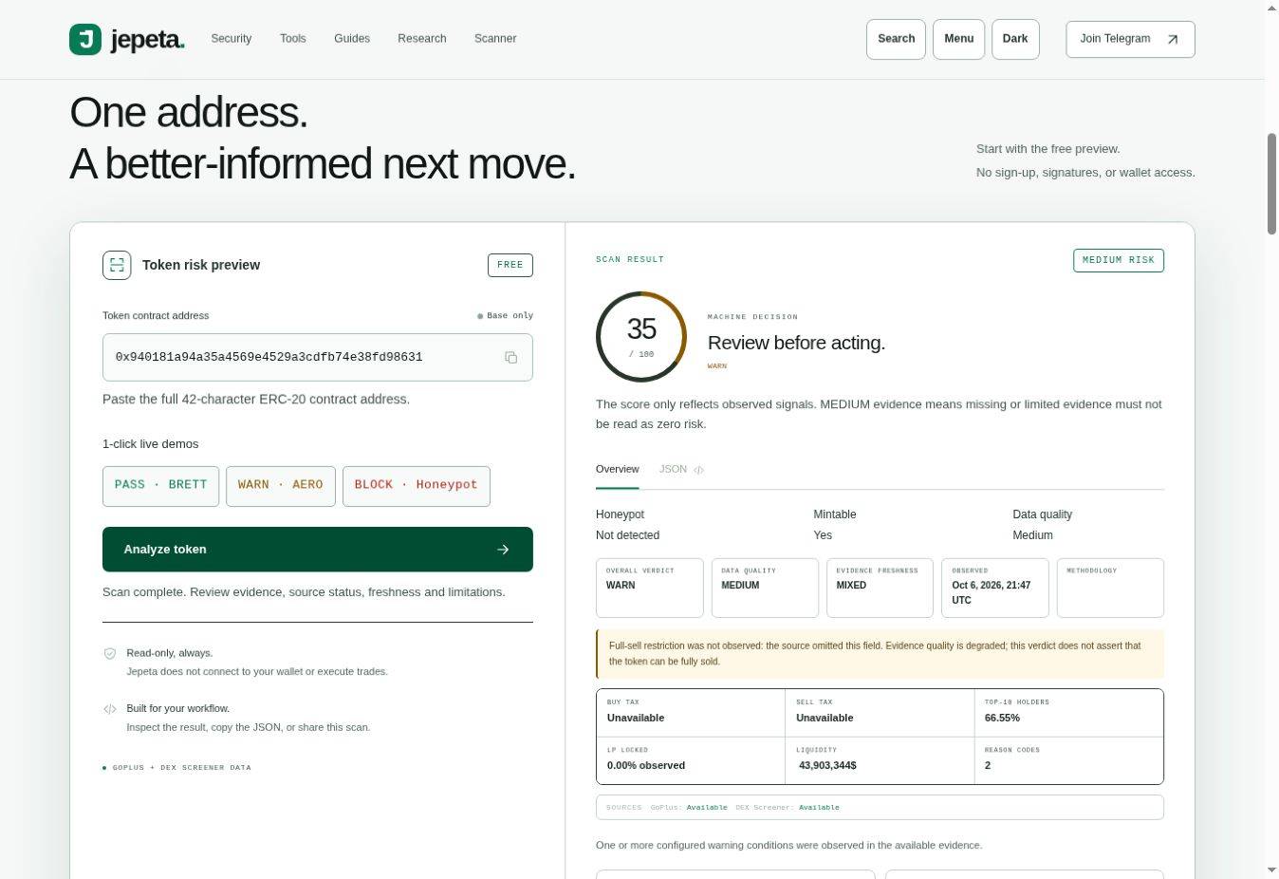Click the code brackets icon next to JSON tab
Viewport: 1279px width, 879px height.
(x=698, y=470)
